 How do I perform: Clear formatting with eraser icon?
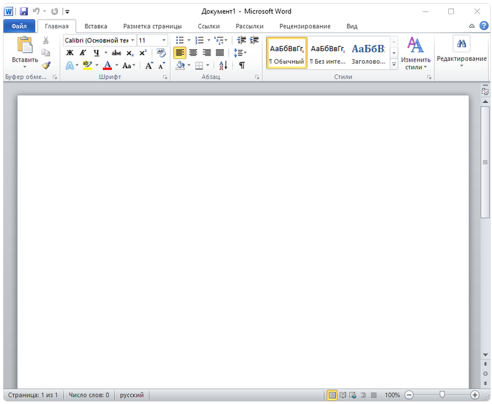(161, 53)
